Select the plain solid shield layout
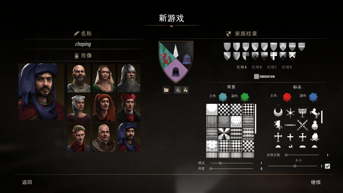The image size is (343, 193). [227, 47]
